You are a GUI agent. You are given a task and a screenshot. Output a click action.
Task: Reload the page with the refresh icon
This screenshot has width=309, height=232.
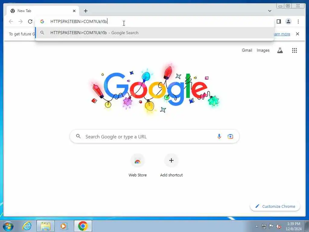tap(30, 21)
